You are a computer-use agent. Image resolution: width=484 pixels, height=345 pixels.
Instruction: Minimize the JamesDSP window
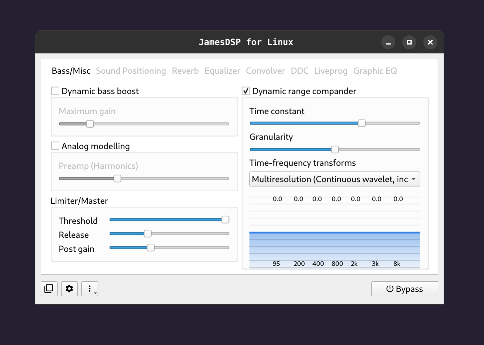point(388,42)
